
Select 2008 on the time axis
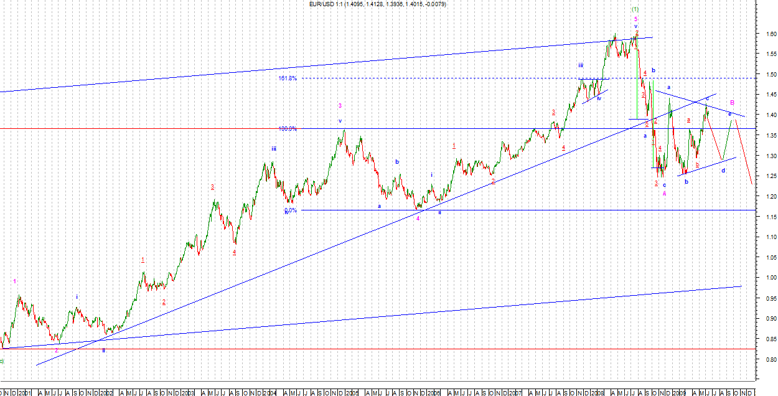(x=597, y=392)
